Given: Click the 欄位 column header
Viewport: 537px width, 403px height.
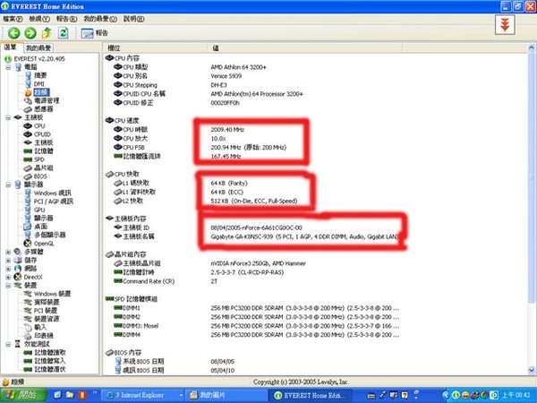Looking at the screenshot, I should (155, 48).
